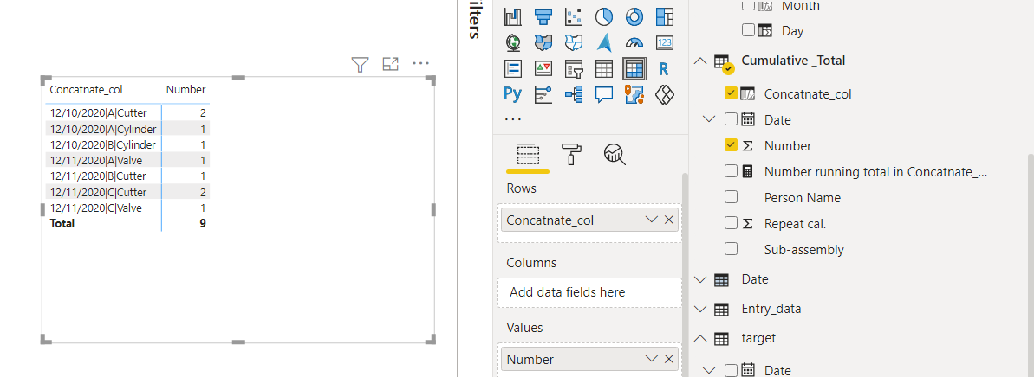Select the Power Apps visual

point(665,94)
